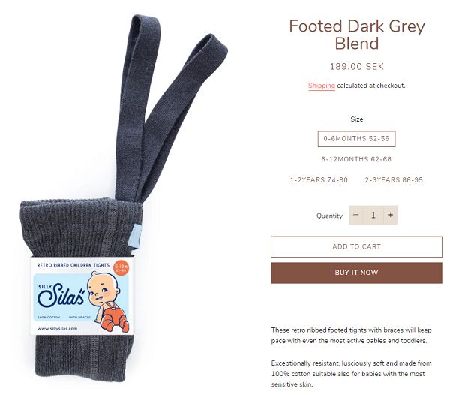Choose the 6-12MONTHS 62-68 size option

click(x=356, y=159)
